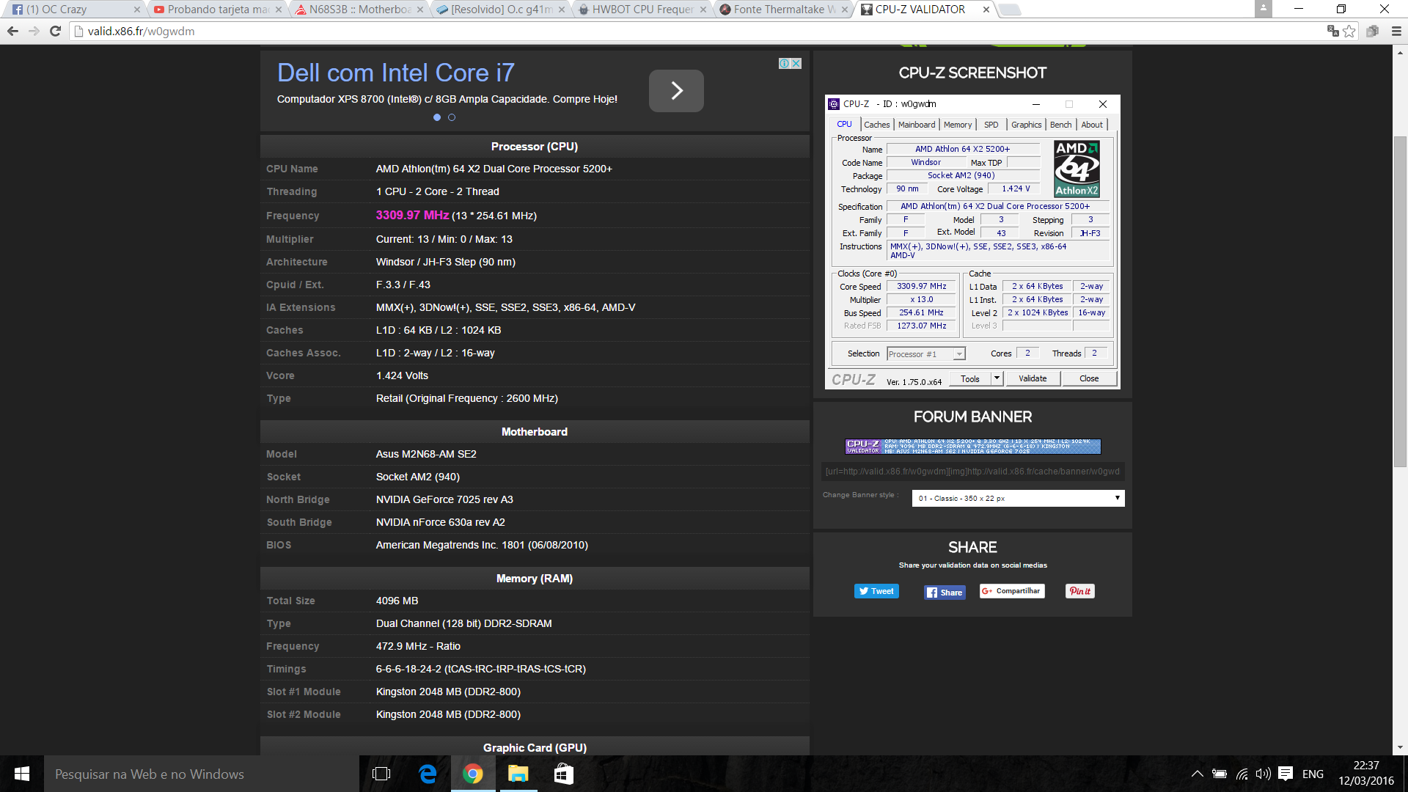Click the extension icon beside the menu
The width and height of the screenshot is (1408, 792).
(x=1373, y=31)
